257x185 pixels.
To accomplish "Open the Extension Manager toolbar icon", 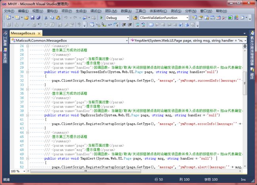I will [236, 17].
